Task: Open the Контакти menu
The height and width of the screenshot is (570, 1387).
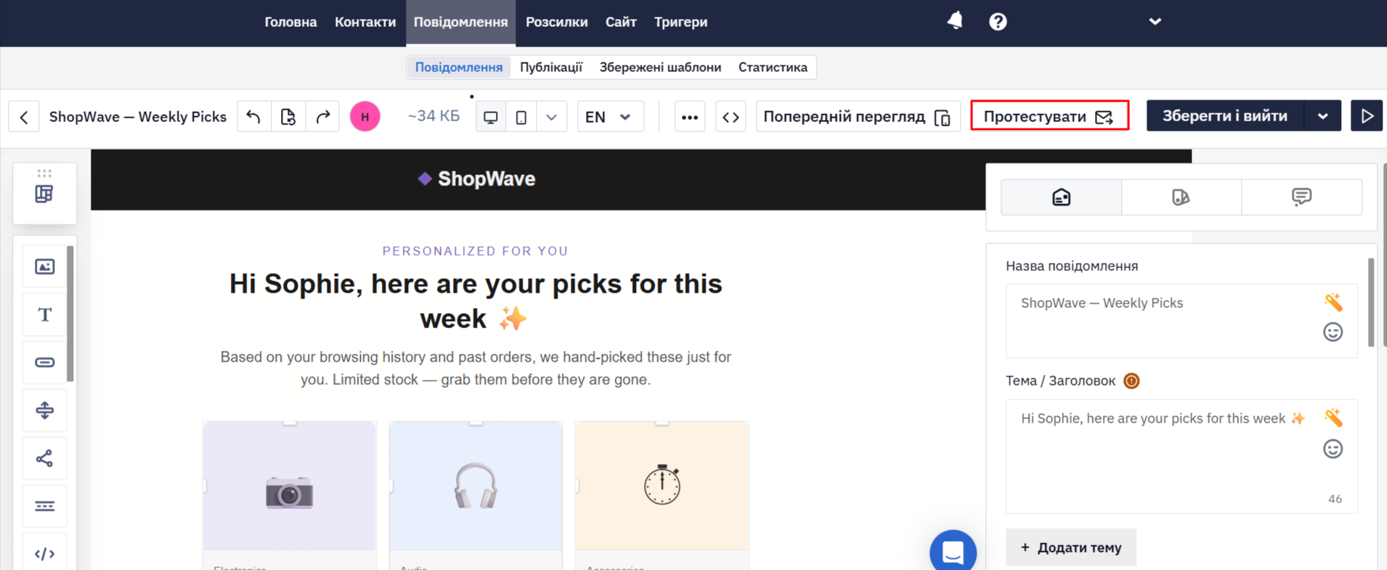Action: pyautogui.click(x=365, y=22)
